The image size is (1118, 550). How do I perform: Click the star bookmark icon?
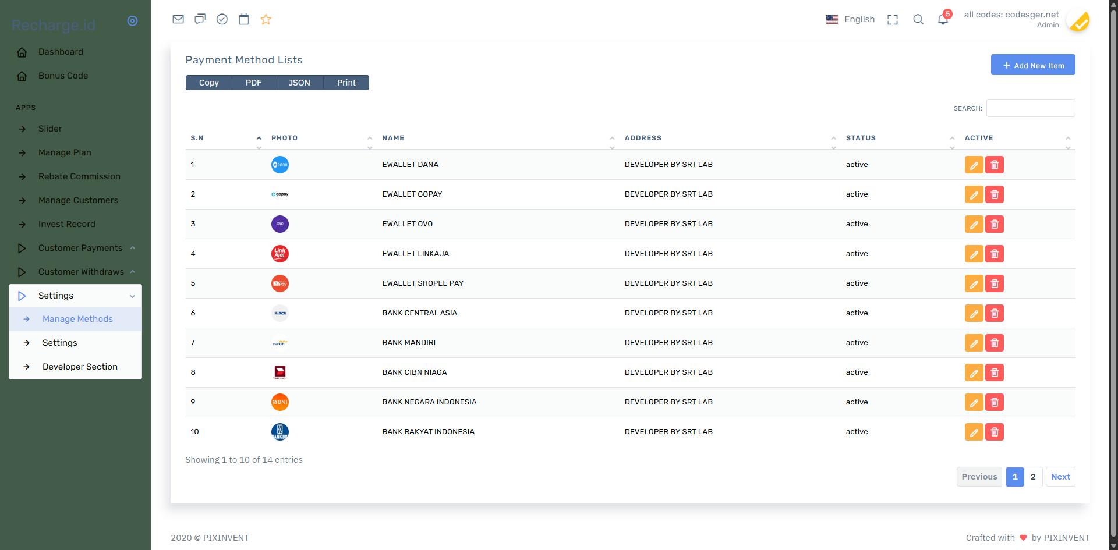click(266, 19)
